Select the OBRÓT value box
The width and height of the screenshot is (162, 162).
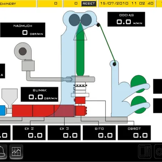pos(134,133)
